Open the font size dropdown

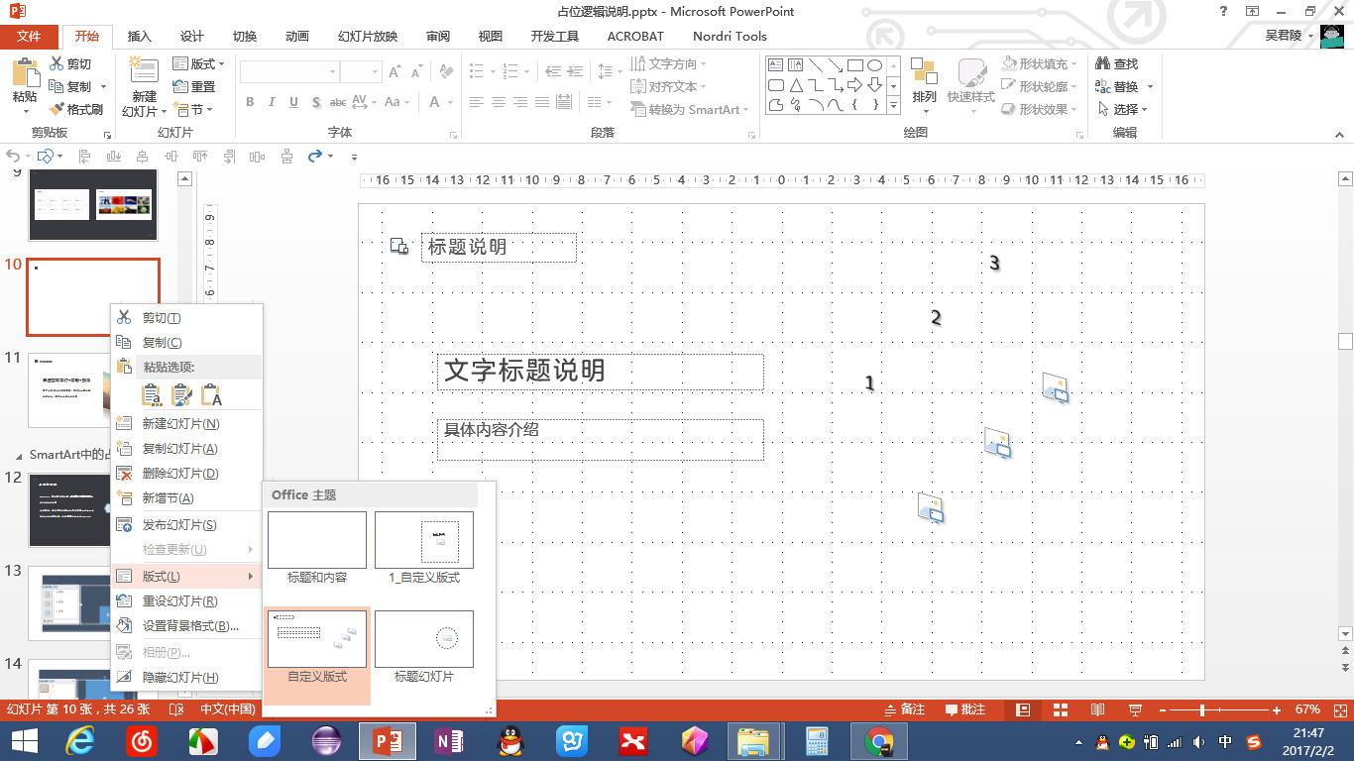coord(375,71)
